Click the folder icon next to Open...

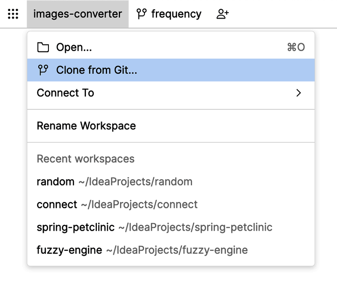click(x=43, y=47)
